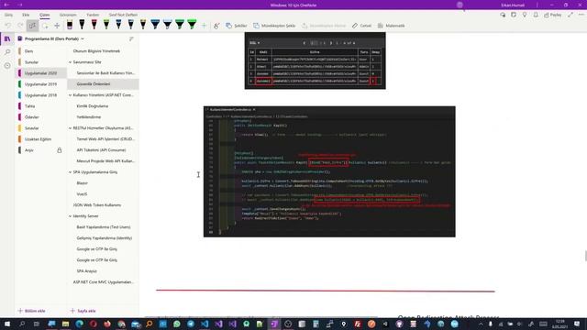
Task: Open the JSON Web Token Kullanımı page
Action: [103, 205]
